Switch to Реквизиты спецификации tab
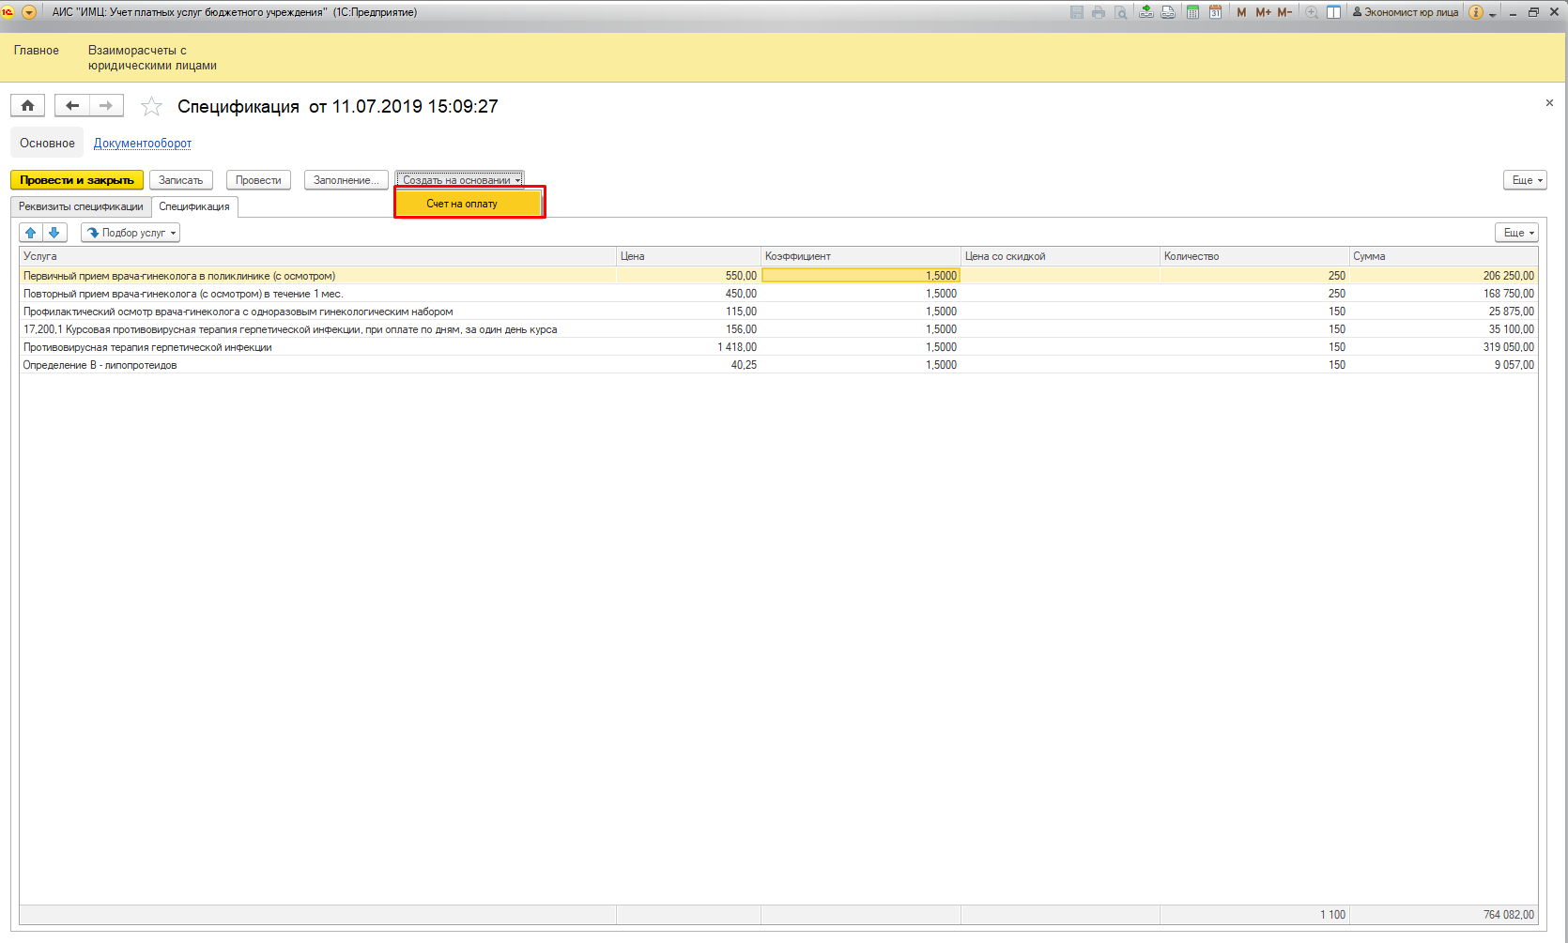This screenshot has height=943, width=1568. [x=81, y=206]
